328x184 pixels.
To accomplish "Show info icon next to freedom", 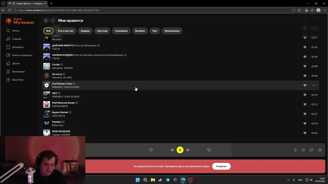I will 64,122.
